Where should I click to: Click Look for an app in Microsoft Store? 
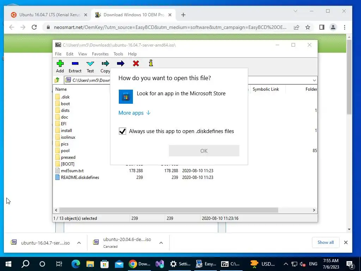click(181, 93)
